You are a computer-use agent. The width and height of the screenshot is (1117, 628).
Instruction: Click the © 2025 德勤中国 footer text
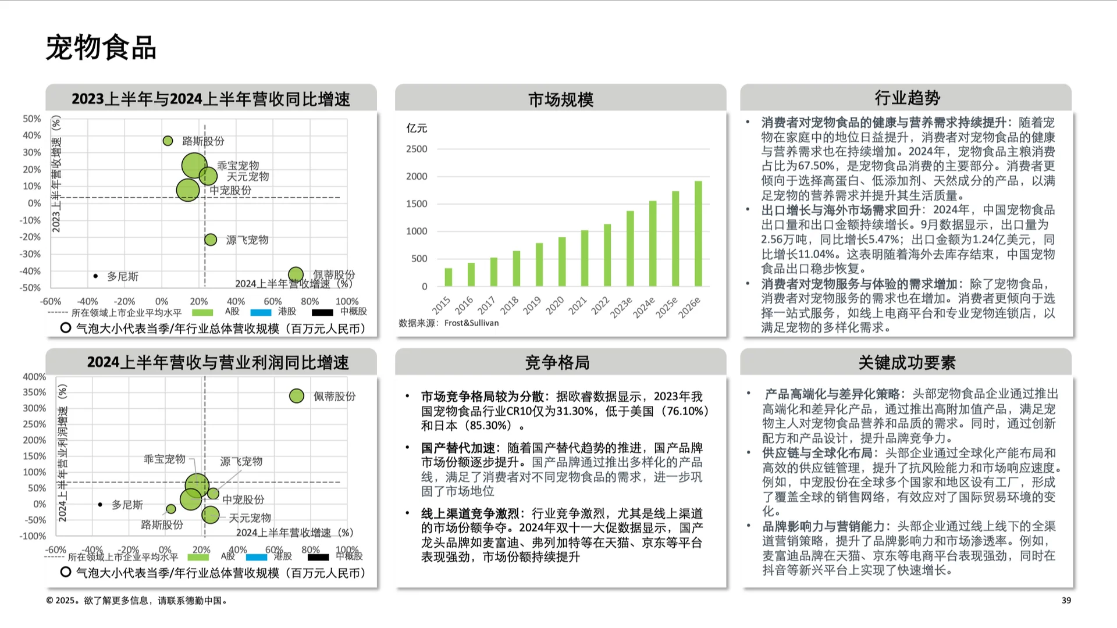coord(137,601)
